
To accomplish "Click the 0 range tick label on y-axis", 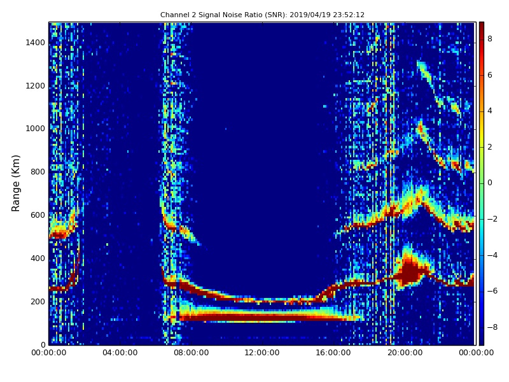I will click(43, 344).
